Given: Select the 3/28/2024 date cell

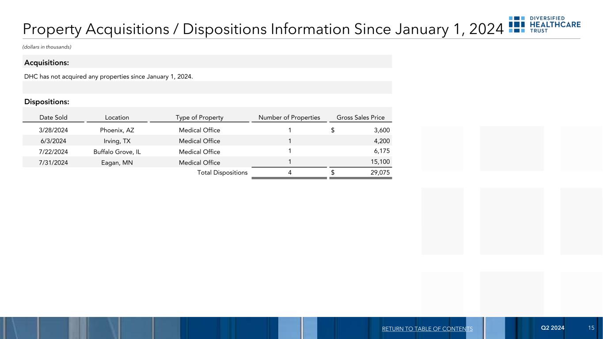Looking at the screenshot, I should pos(53,130).
